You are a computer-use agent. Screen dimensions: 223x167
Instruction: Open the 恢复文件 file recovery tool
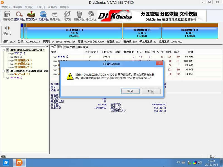click(31, 16)
